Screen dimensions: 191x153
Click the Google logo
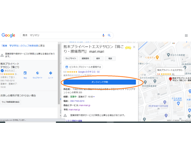point(8,35)
